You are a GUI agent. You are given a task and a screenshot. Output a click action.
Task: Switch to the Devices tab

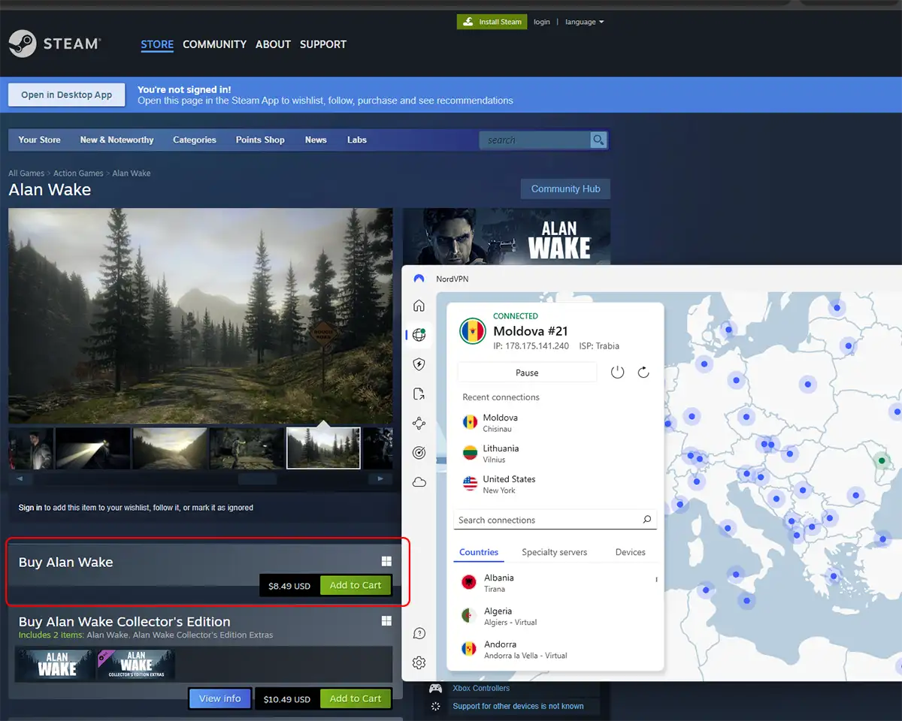(630, 551)
